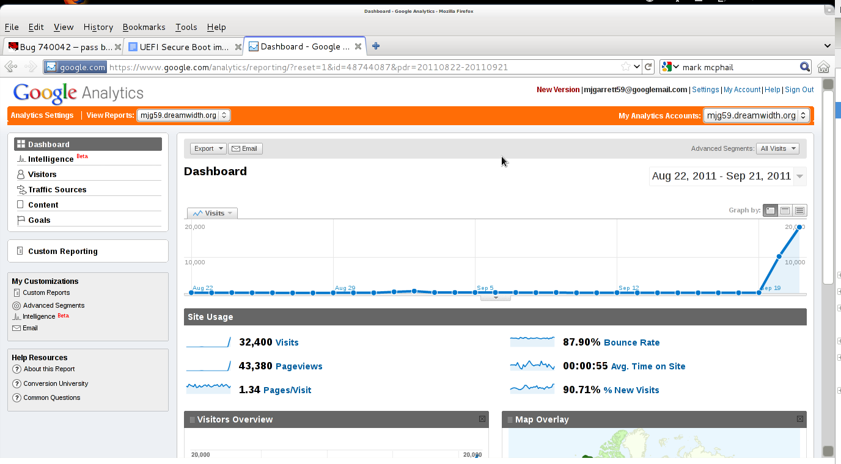Open About this Report help link
Screen dimensions: 841x464
coord(49,369)
